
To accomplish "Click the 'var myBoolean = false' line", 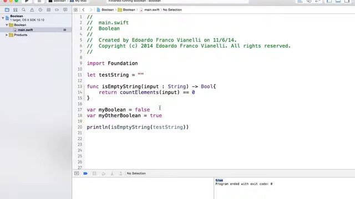I will [118, 109].
